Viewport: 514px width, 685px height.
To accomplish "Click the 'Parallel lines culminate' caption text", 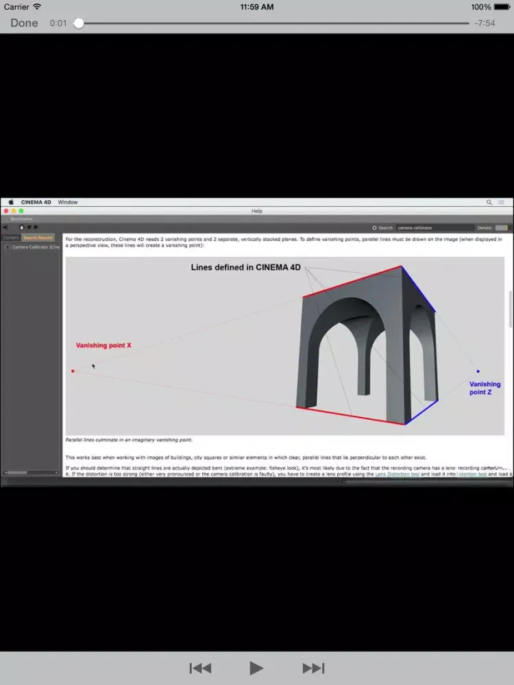I will point(129,440).
